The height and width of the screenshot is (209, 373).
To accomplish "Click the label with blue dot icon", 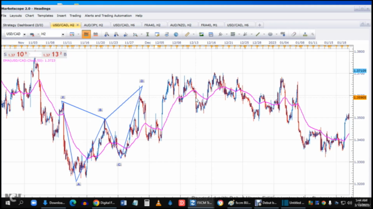I will coord(283,34).
